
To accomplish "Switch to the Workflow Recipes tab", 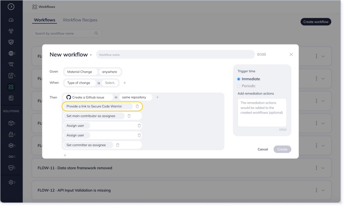I will (x=80, y=20).
